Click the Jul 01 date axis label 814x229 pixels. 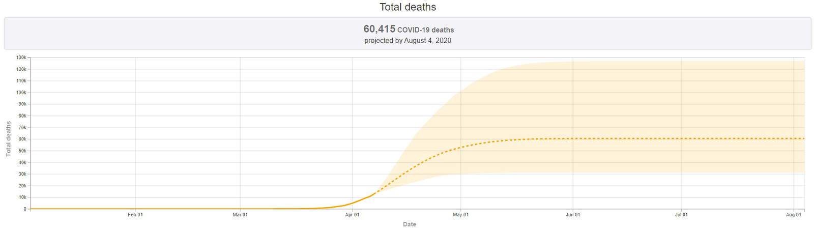[681, 215]
